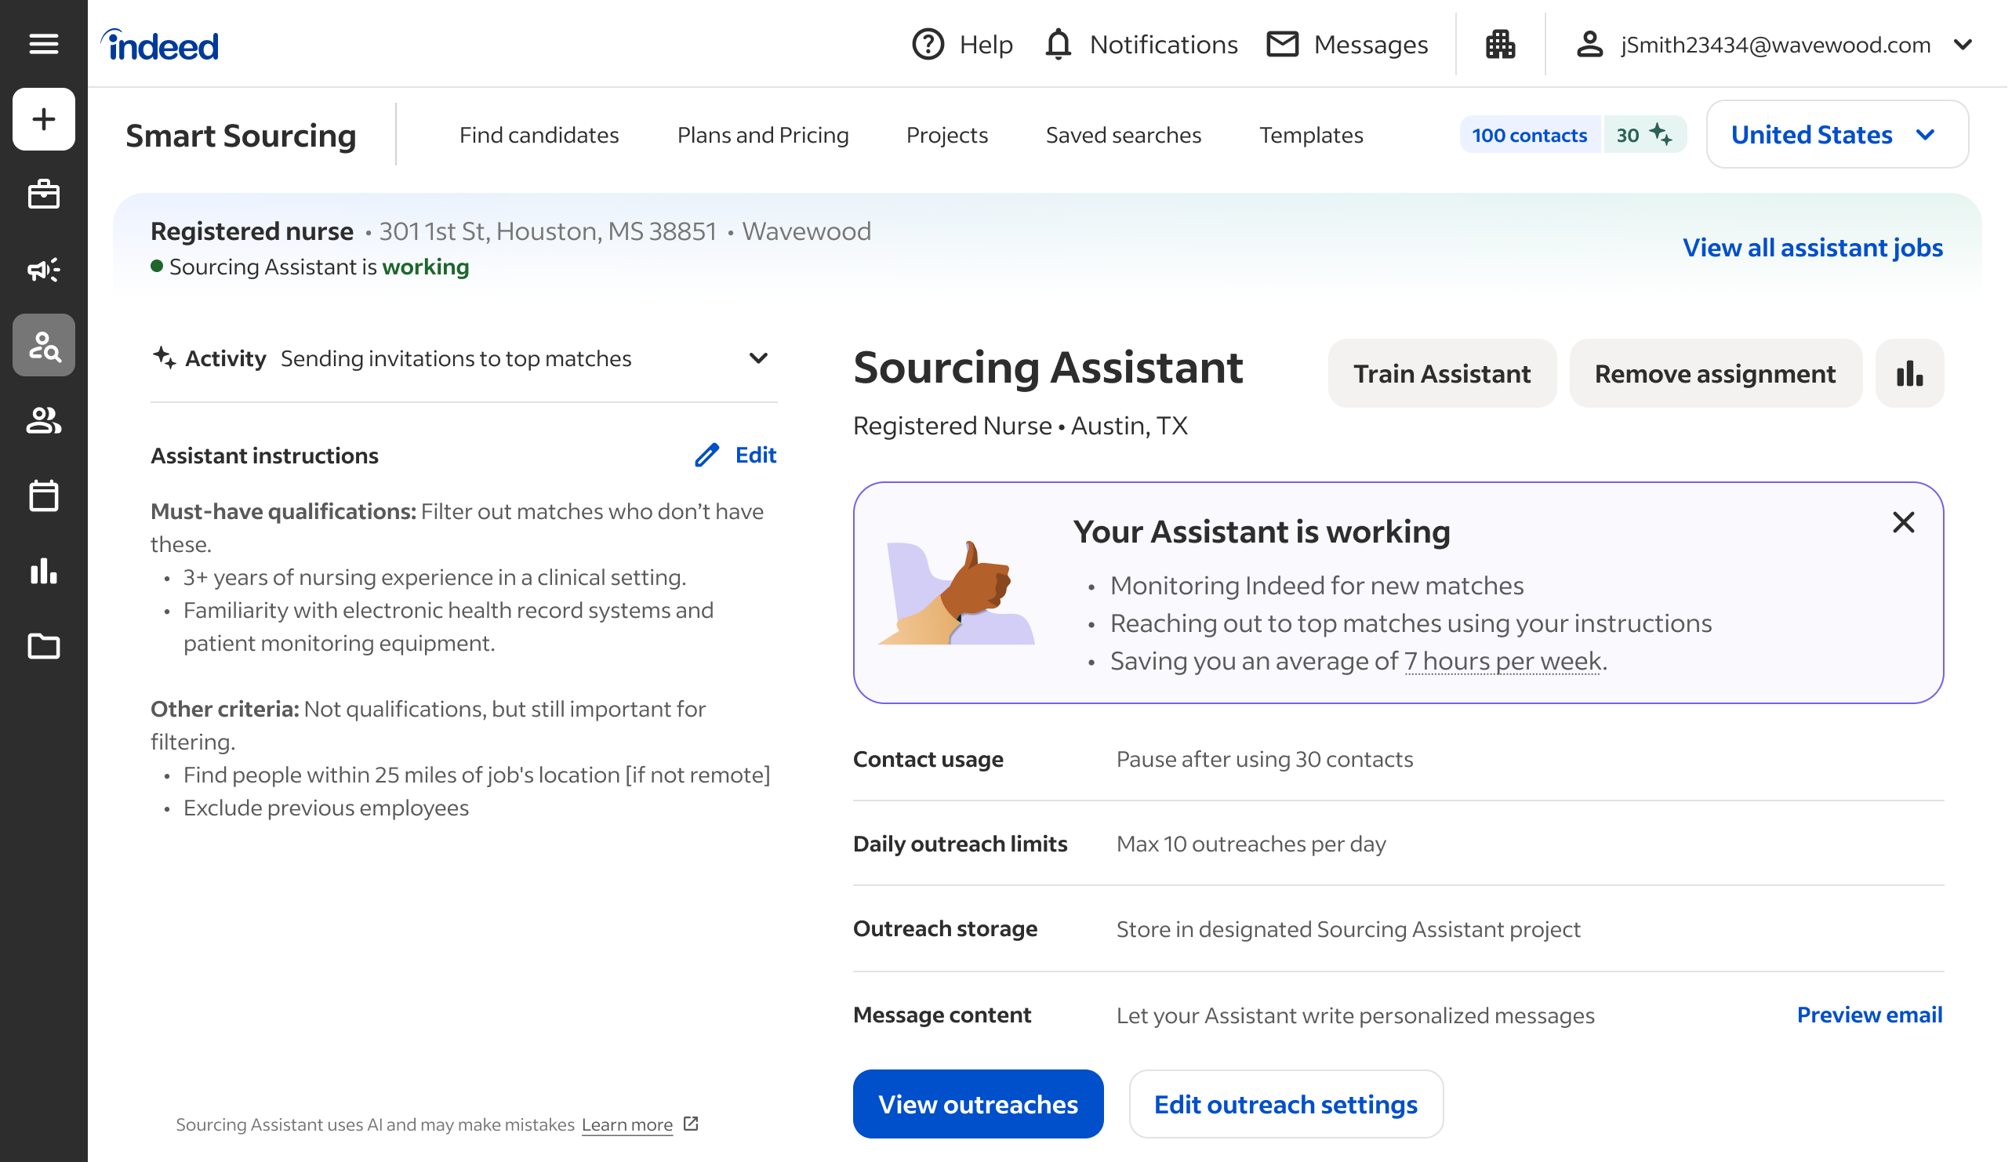Click the sparkle icon next to 30
This screenshot has height=1162, width=2012.
coord(1660,134)
